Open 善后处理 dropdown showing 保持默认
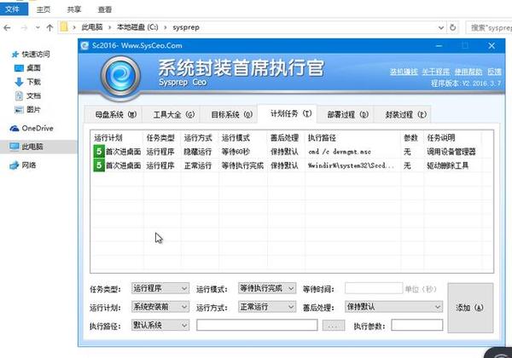Screen dimensions: 512x358 393,307
